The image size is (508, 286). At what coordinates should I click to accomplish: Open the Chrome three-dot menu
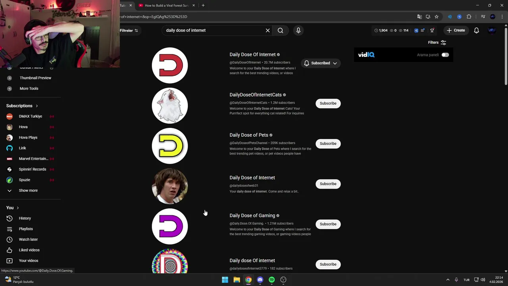[501, 17]
